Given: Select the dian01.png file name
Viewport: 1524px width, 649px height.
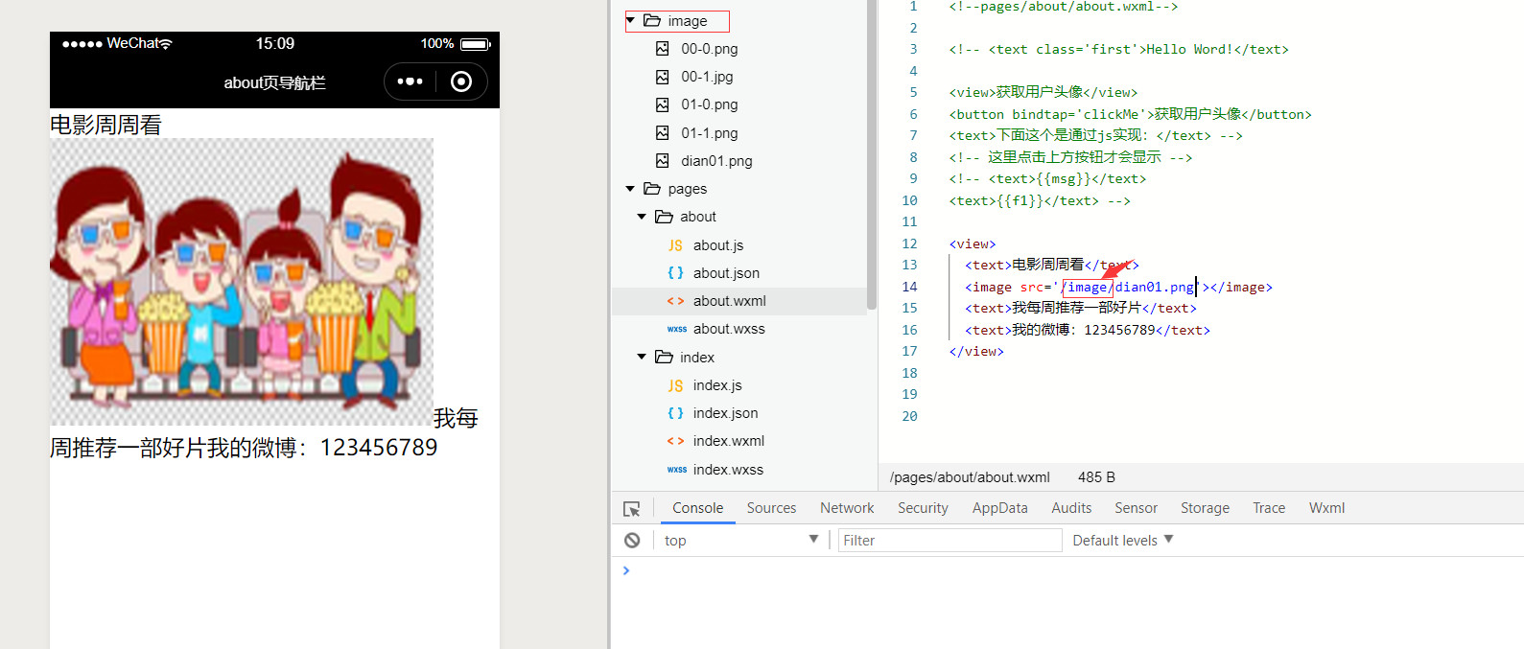Looking at the screenshot, I should coord(716,161).
